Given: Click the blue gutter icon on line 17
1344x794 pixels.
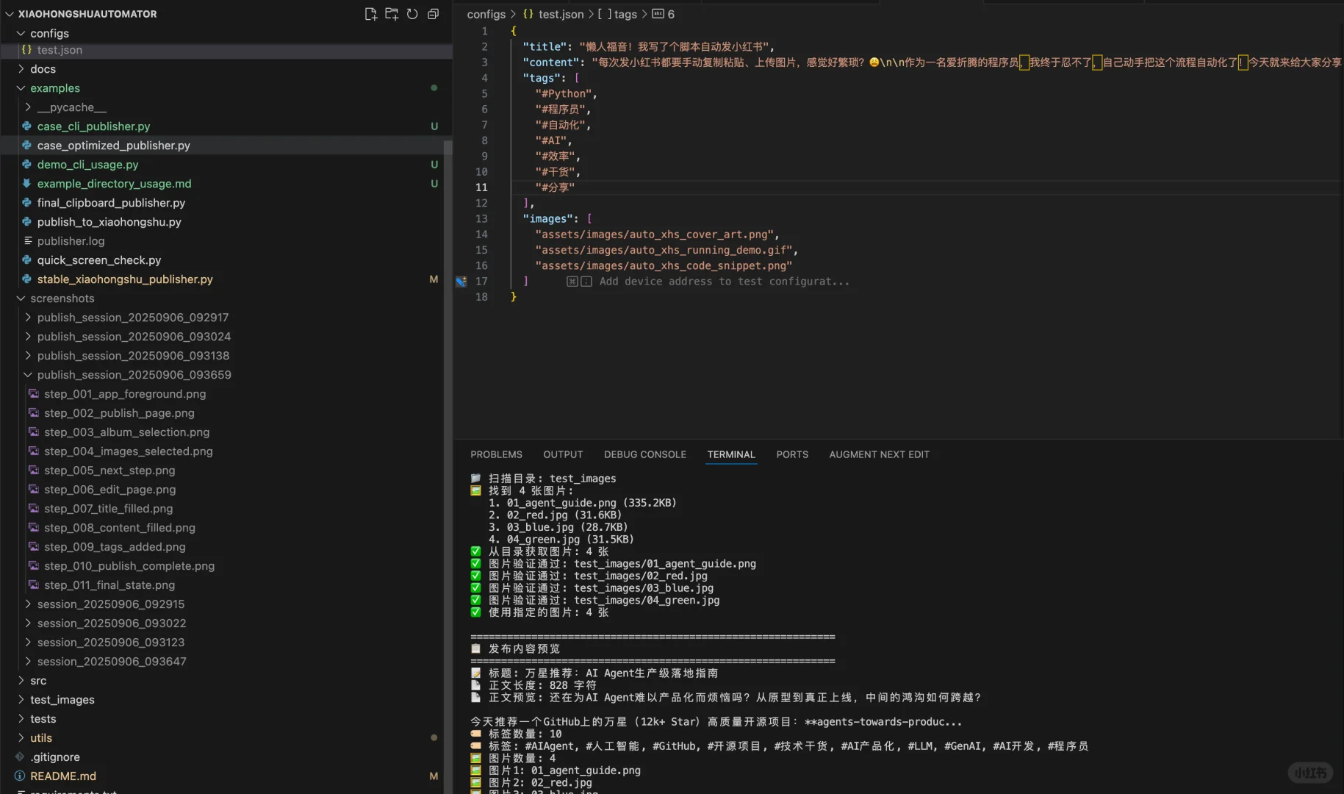Looking at the screenshot, I should click(x=461, y=282).
